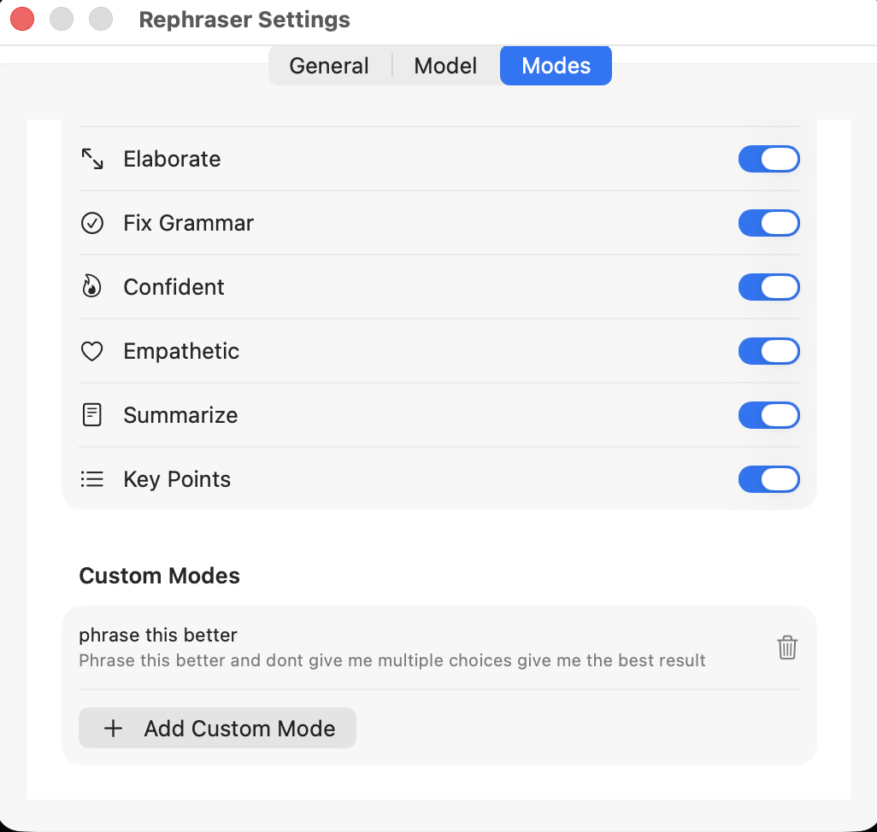Image resolution: width=877 pixels, height=832 pixels.
Task: Toggle off the Confident mode
Action: 768,286
